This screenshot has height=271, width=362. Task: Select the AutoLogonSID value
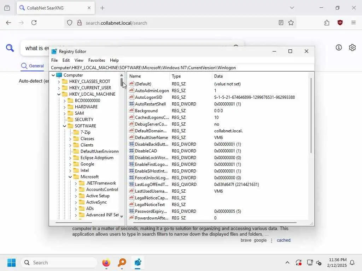click(x=148, y=97)
